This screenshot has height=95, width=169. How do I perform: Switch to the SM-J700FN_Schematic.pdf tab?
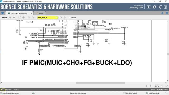(x=19, y=13)
